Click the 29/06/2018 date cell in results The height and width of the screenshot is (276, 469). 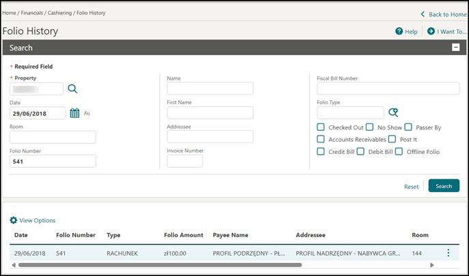29,254
